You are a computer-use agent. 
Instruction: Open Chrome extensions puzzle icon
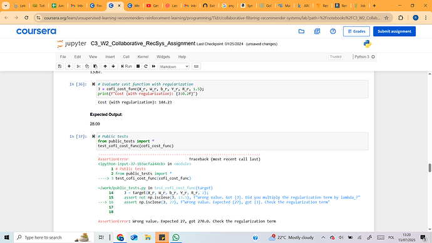(x=401, y=18)
